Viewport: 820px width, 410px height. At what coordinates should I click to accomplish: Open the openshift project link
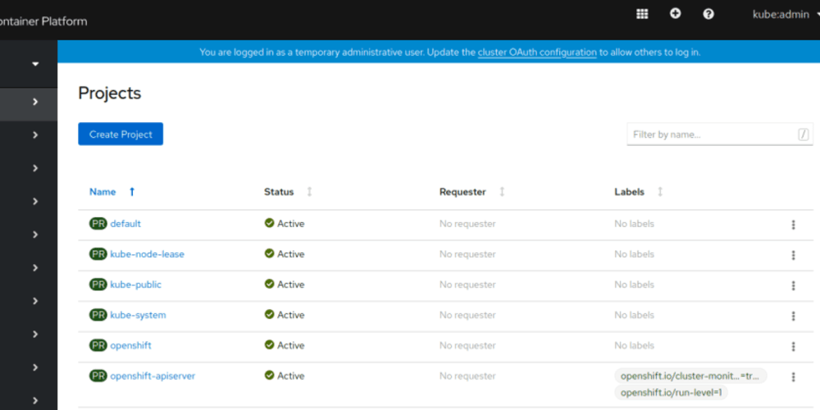130,346
